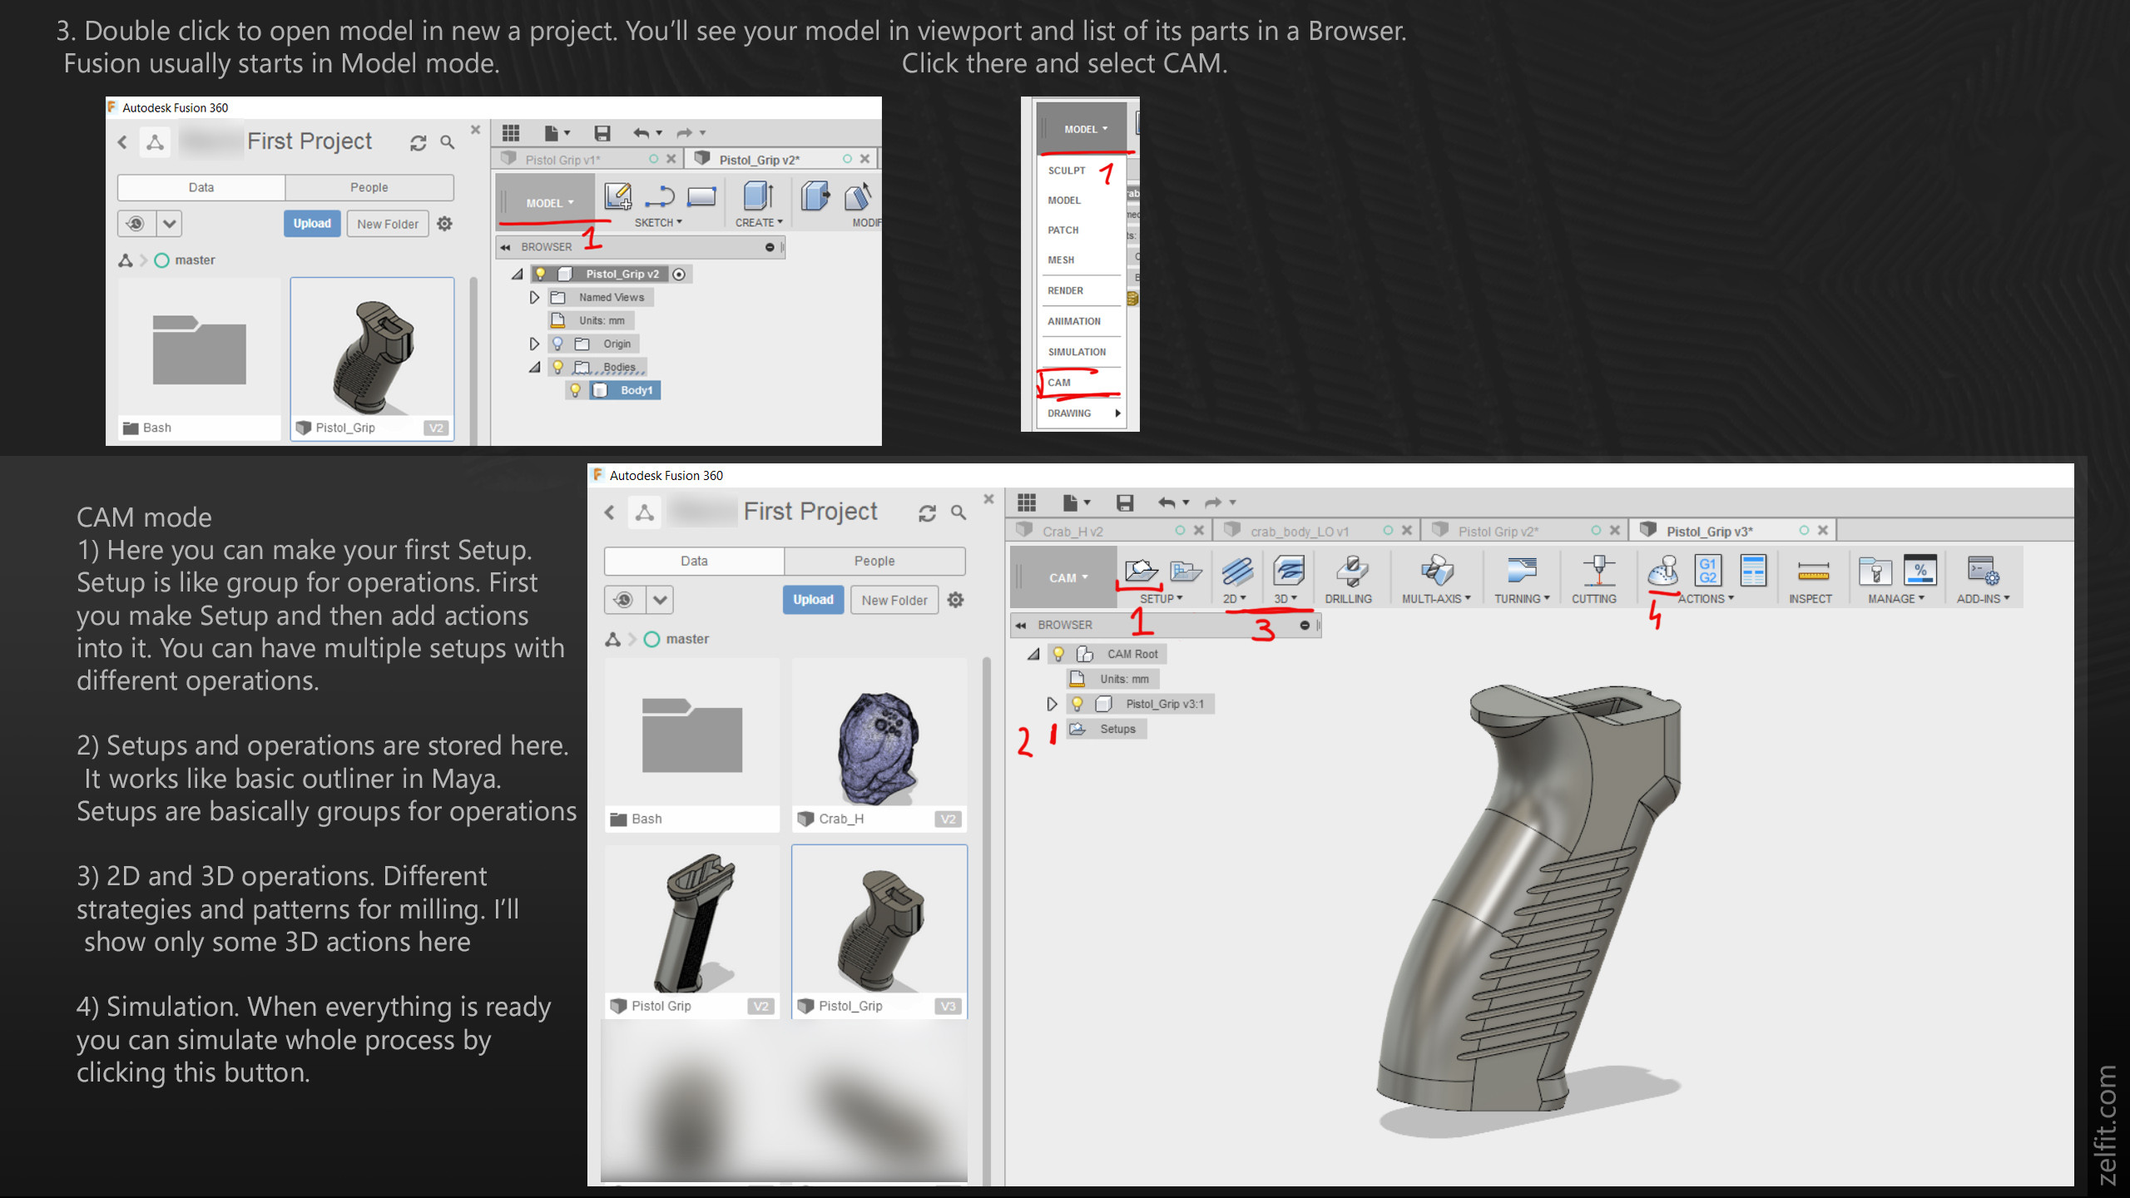Open the ACTIONS panel dropdown label
Screen dimensions: 2130x1198
click(x=1706, y=599)
